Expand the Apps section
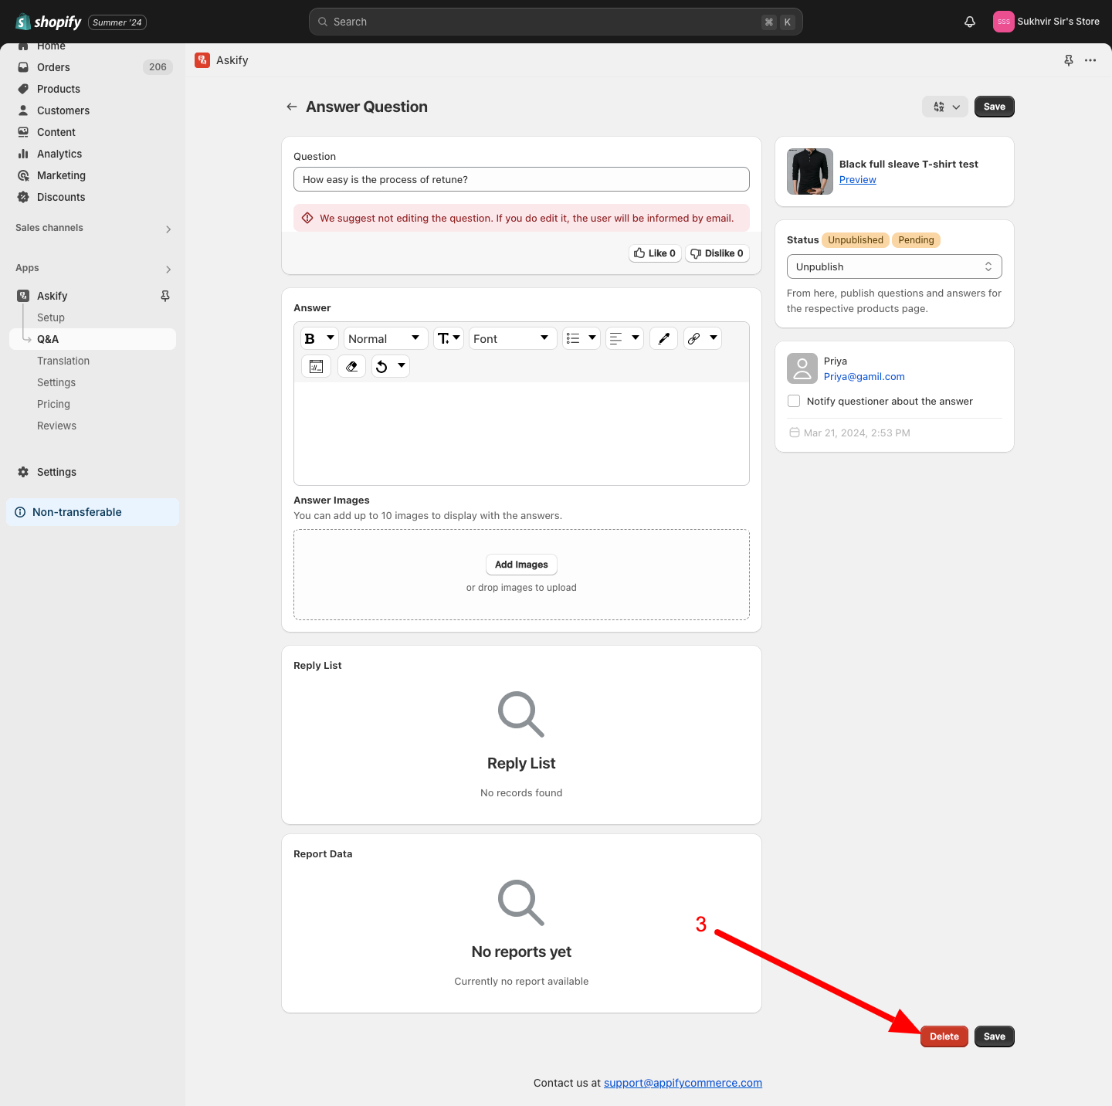Image resolution: width=1112 pixels, height=1106 pixels. click(x=93, y=268)
